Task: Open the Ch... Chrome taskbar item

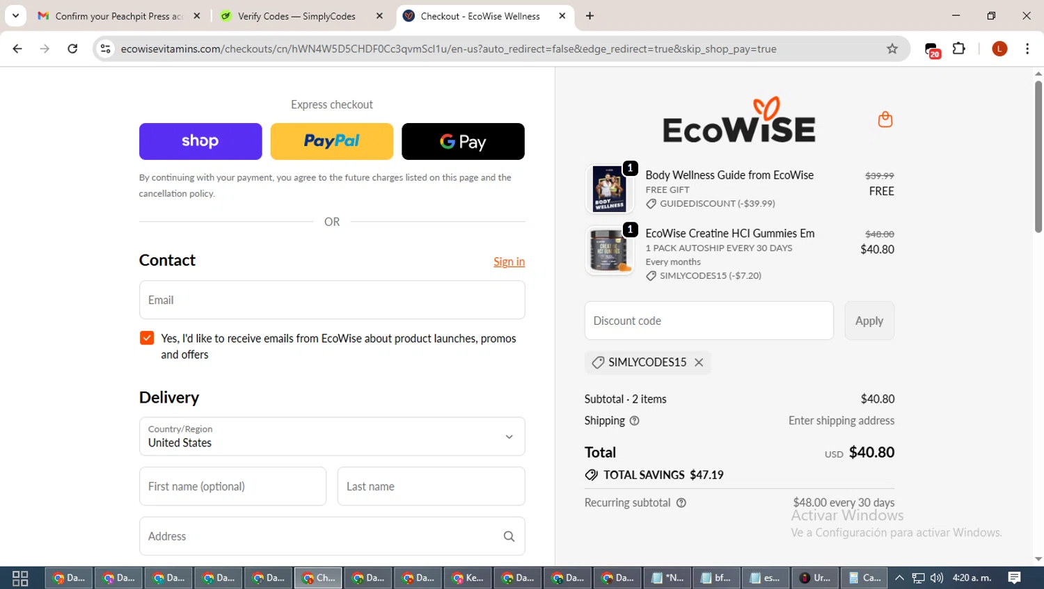Action: pyautogui.click(x=318, y=578)
